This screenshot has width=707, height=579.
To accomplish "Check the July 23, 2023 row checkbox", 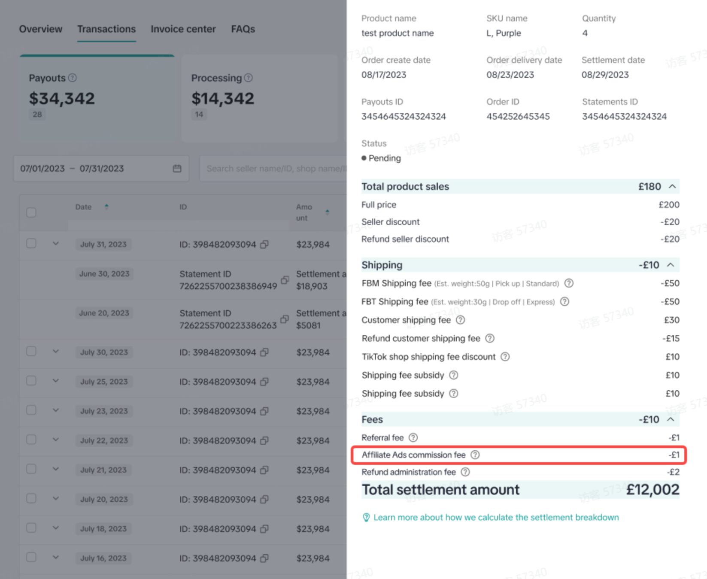I will 31,410.
